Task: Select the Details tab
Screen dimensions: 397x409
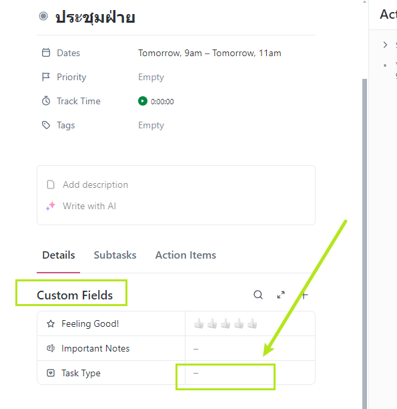Action: pos(59,255)
